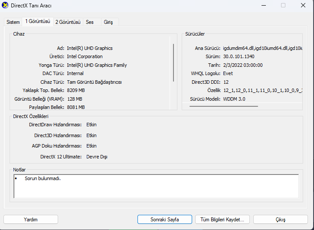
Task: Click the Direct3D Hızlandırması Etkin value
Action: pyautogui.click(x=92, y=135)
